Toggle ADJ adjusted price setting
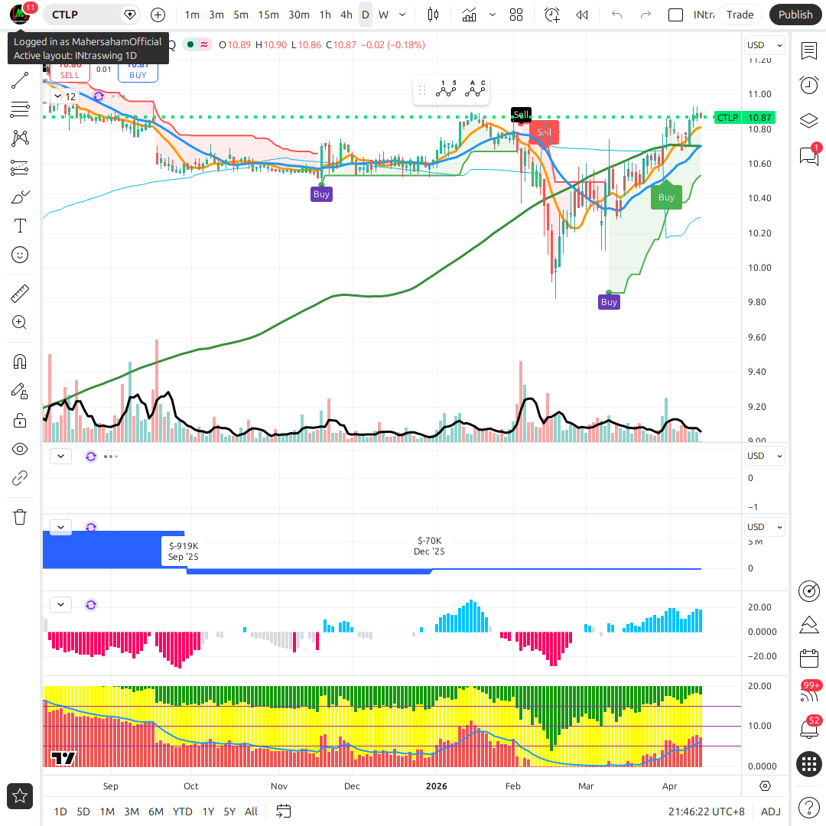The height and width of the screenshot is (826, 826). point(770,811)
